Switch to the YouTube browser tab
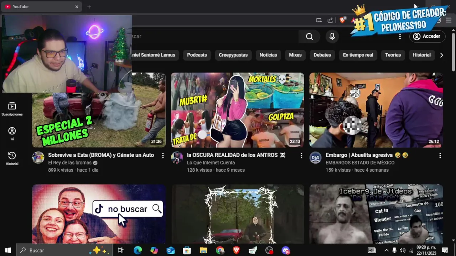Viewport: 456px width, 256px height. 41,6
